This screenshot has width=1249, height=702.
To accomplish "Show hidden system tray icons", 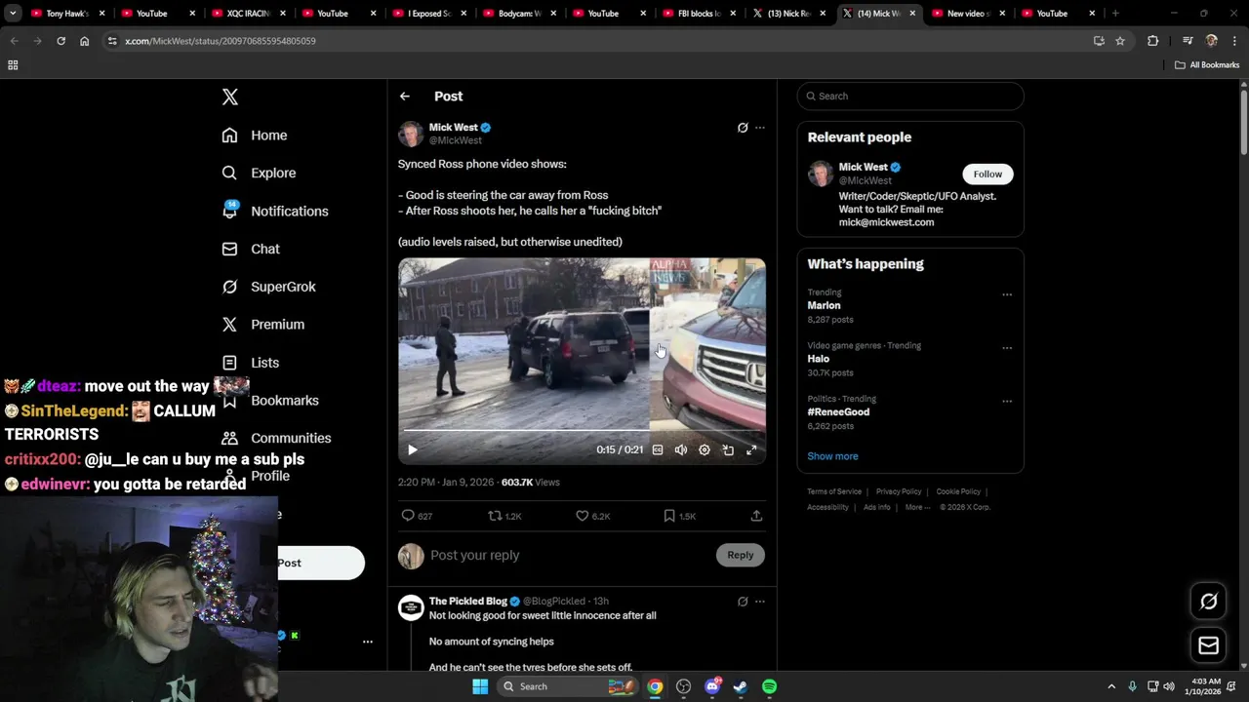I will pos(1110,686).
